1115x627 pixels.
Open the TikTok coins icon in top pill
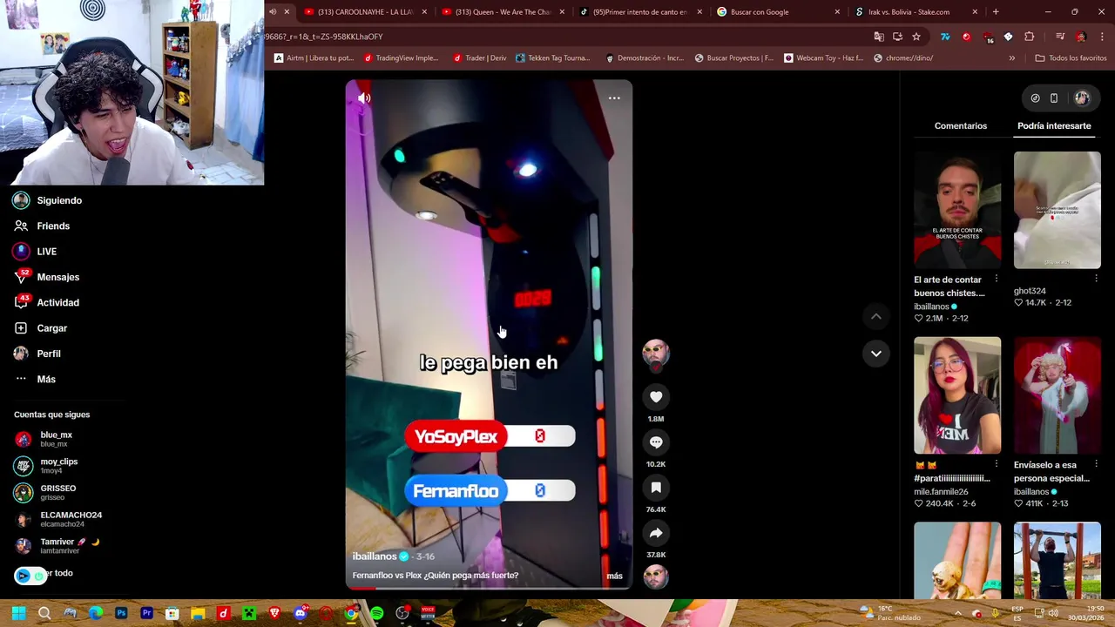click(x=1035, y=98)
